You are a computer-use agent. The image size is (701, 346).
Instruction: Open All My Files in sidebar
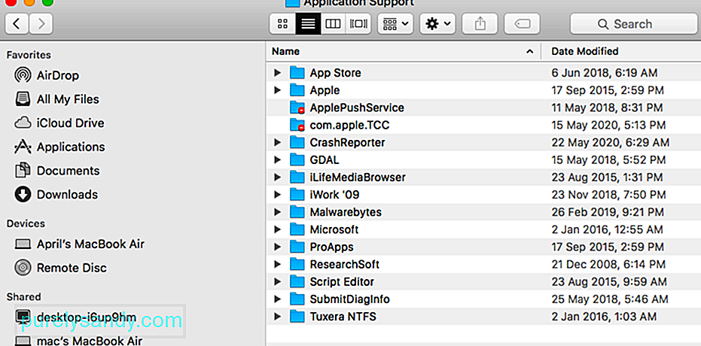[x=56, y=99]
